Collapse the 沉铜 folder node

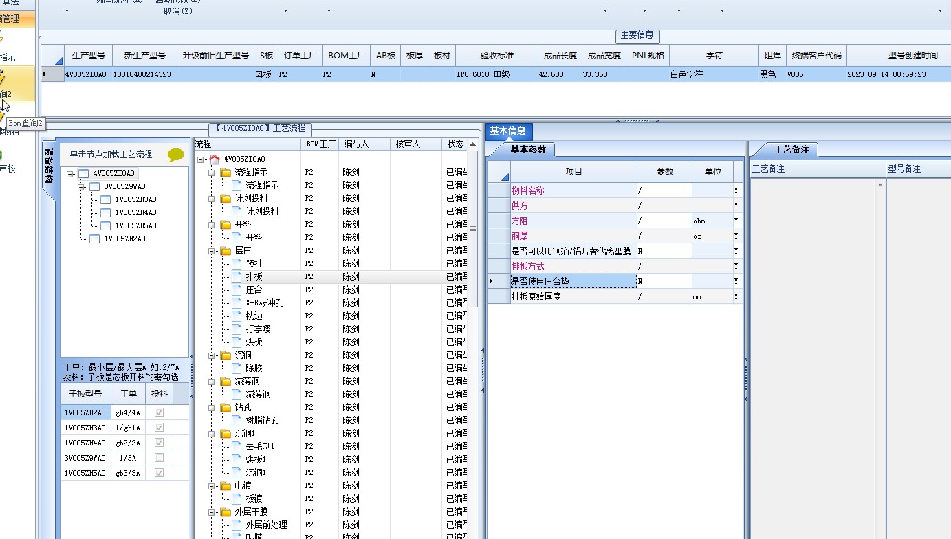(x=212, y=355)
